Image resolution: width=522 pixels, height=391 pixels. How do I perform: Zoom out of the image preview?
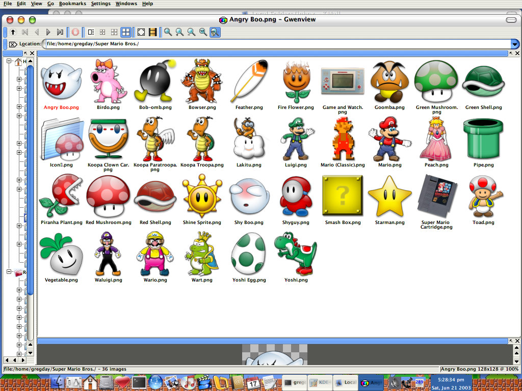(x=190, y=32)
